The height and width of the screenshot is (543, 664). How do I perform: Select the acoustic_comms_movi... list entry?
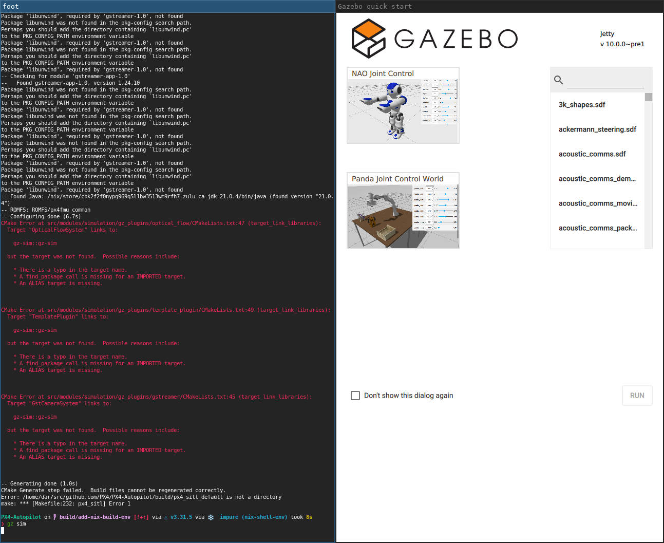coord(598,203)
